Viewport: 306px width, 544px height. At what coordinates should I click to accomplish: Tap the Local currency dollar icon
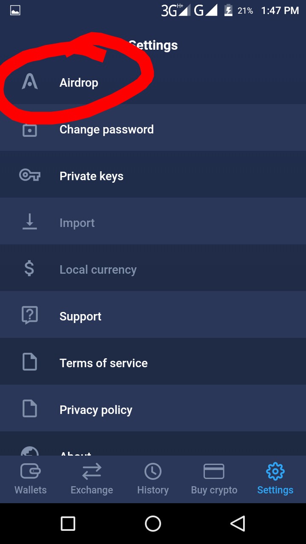click(29, 269)
